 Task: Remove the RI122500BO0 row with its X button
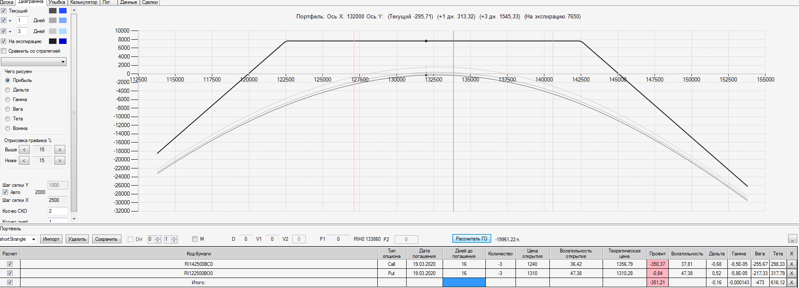(x=791, y=273)
